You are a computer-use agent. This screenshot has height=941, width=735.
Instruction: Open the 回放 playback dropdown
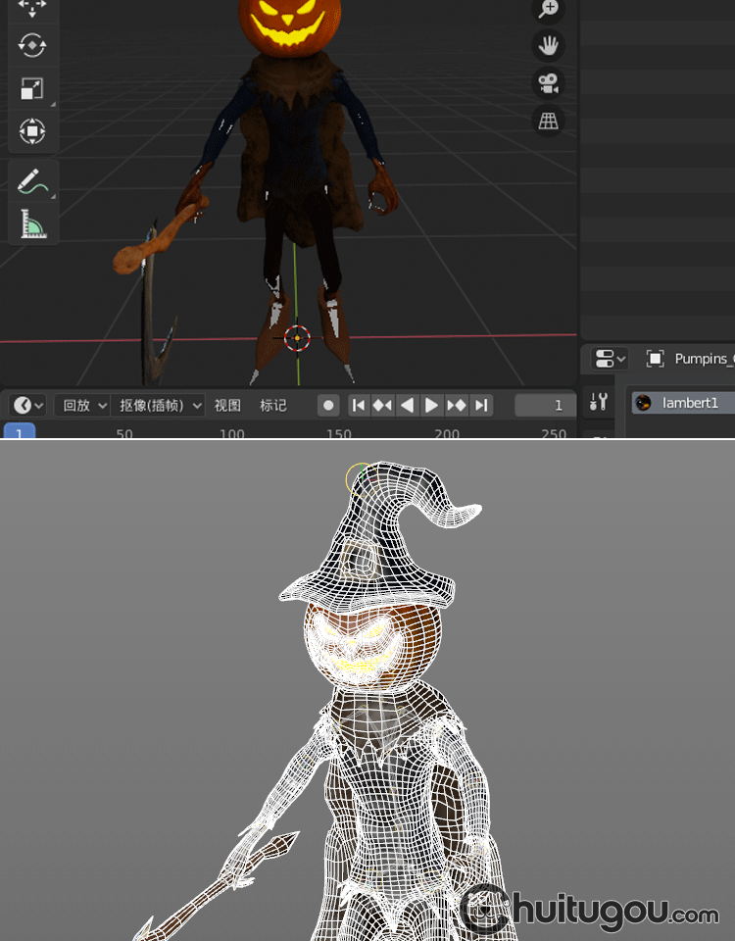tap(82, 405)
